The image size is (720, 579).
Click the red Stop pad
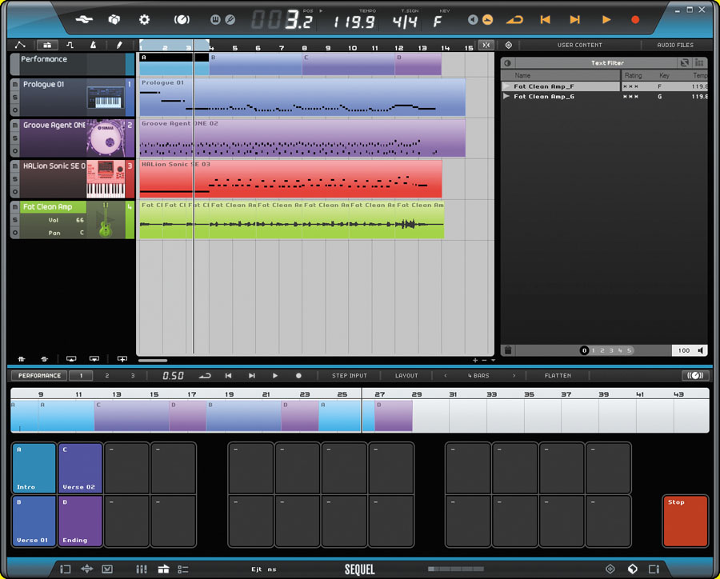(x=685, y=521)
